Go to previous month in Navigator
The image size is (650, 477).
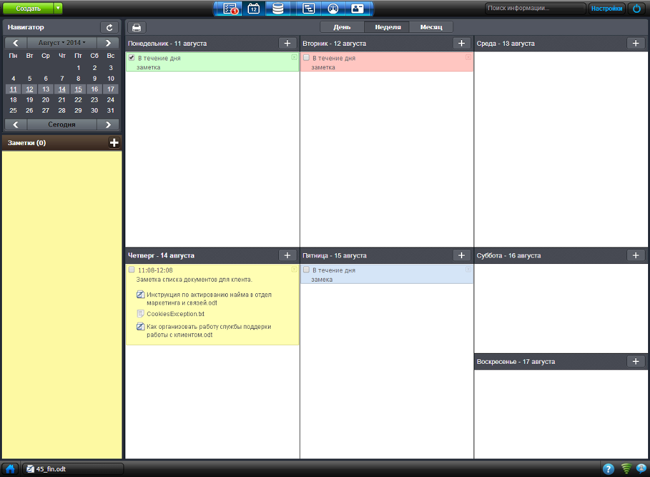[16, 43]
